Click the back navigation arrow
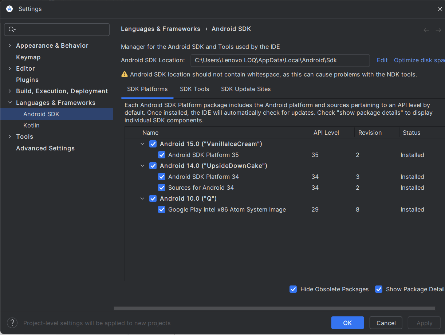 coord(426,30)
